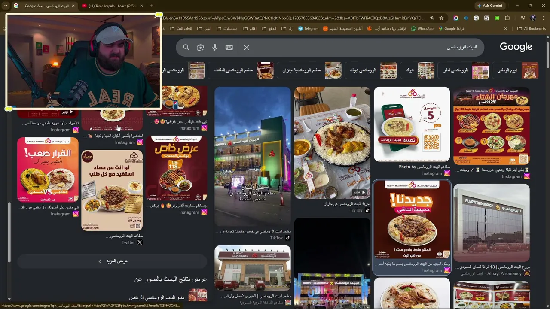This screenshot has height=309, width=550.
Task: Open the الدفع bookmark folder
Action: click(x=269, y=29)
